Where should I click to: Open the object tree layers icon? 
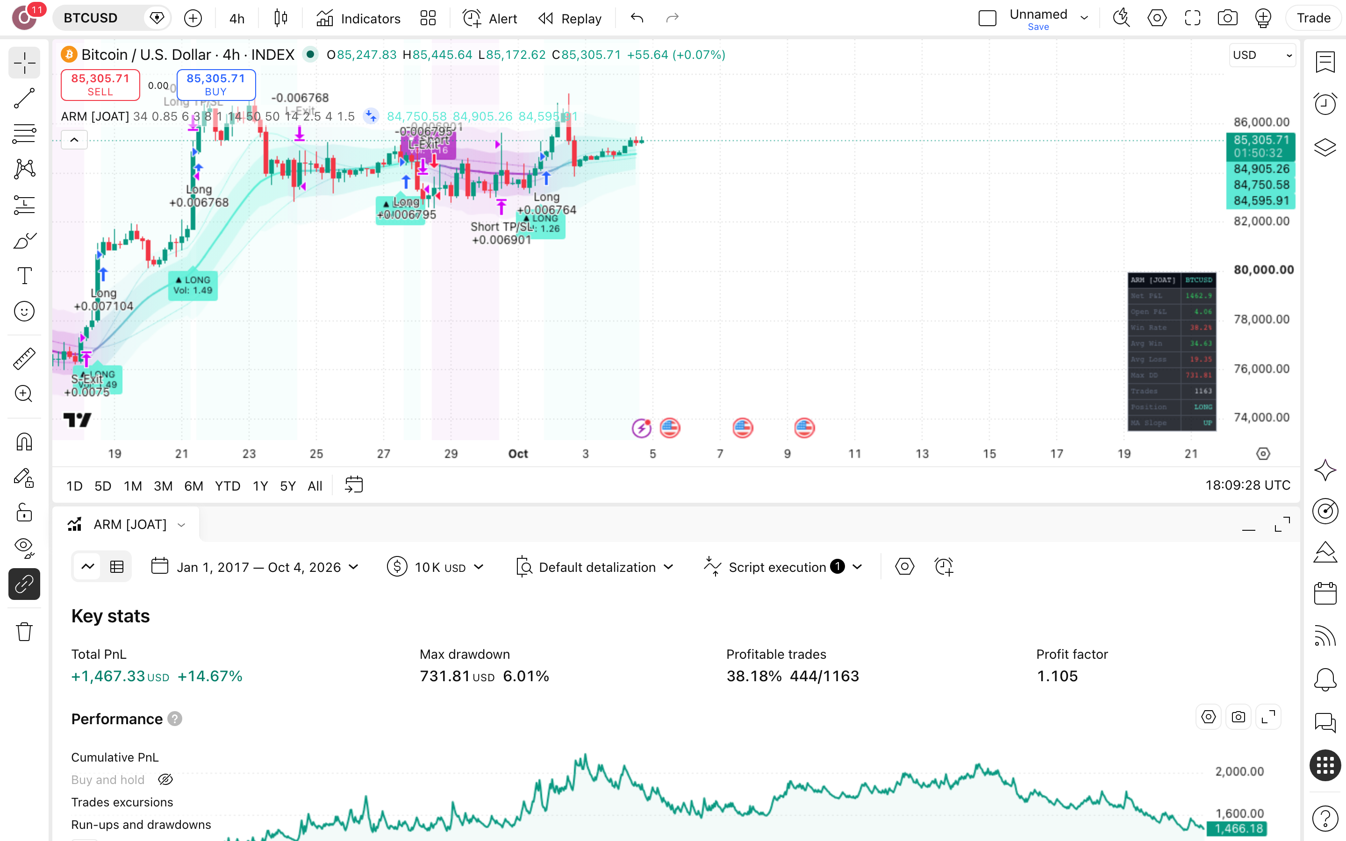[1325, 147]
